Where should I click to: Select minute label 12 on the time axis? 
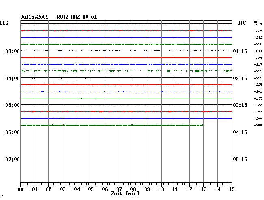(x=189, y=189)
